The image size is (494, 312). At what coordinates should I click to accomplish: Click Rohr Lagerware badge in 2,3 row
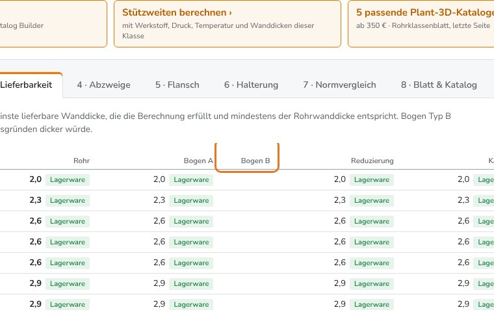[68, 200]
